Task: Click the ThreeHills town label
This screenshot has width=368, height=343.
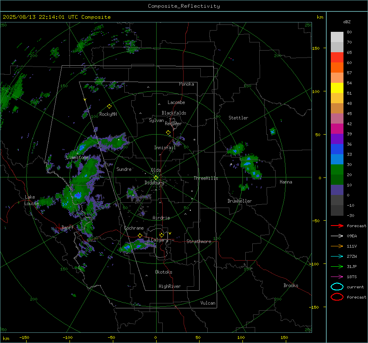Action: [206, 178]
